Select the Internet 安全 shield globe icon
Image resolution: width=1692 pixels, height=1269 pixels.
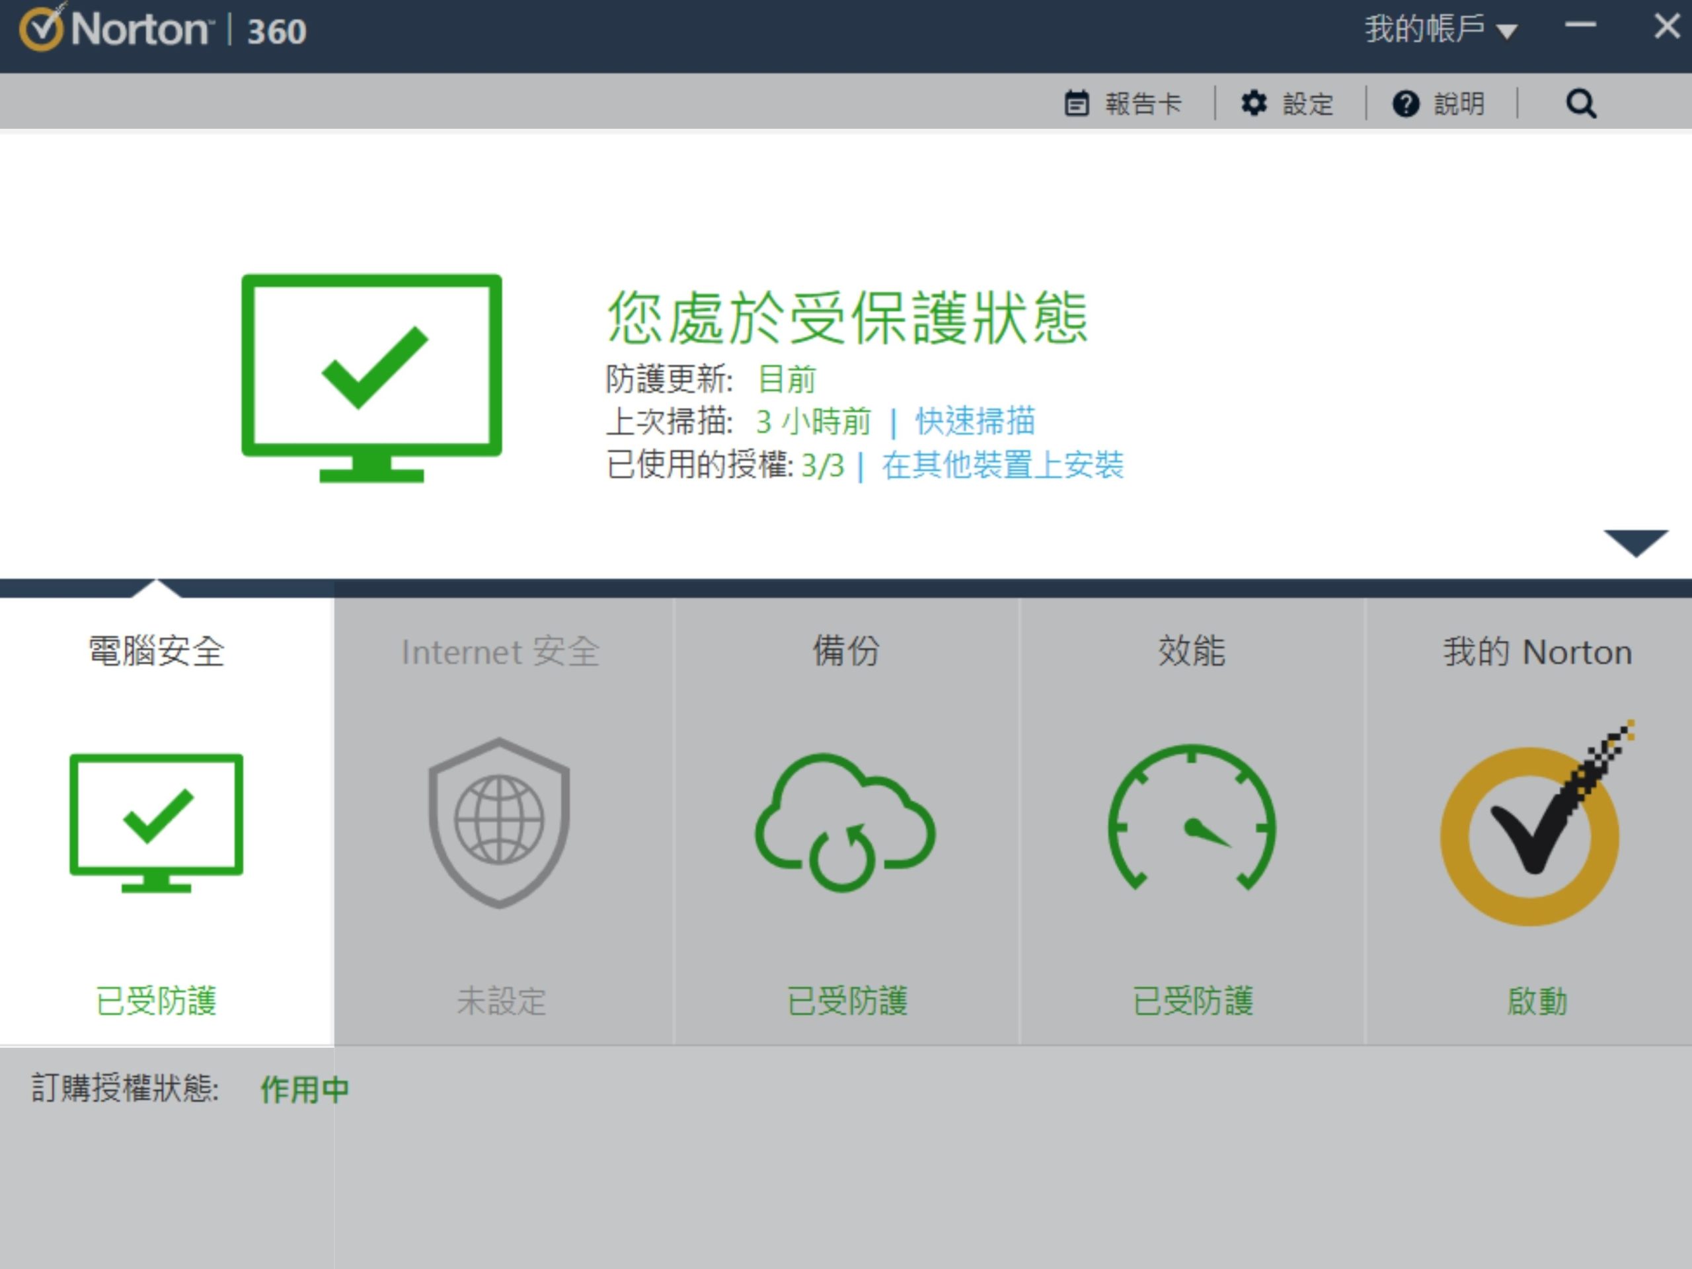[x=499, y=823]
